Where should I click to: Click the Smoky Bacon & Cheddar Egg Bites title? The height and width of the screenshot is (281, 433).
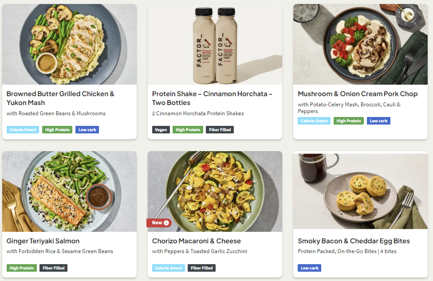pos(354,241)
